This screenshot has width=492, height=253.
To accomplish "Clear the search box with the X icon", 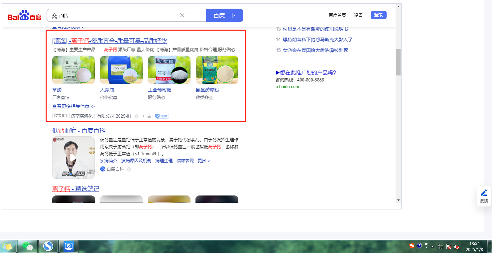I will point(182,15).
